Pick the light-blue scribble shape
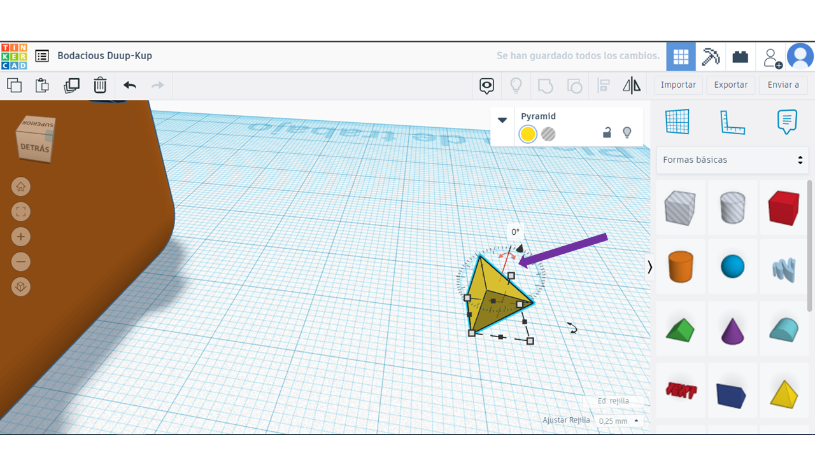Screen dimensions: 815x458 click(784, 270)
